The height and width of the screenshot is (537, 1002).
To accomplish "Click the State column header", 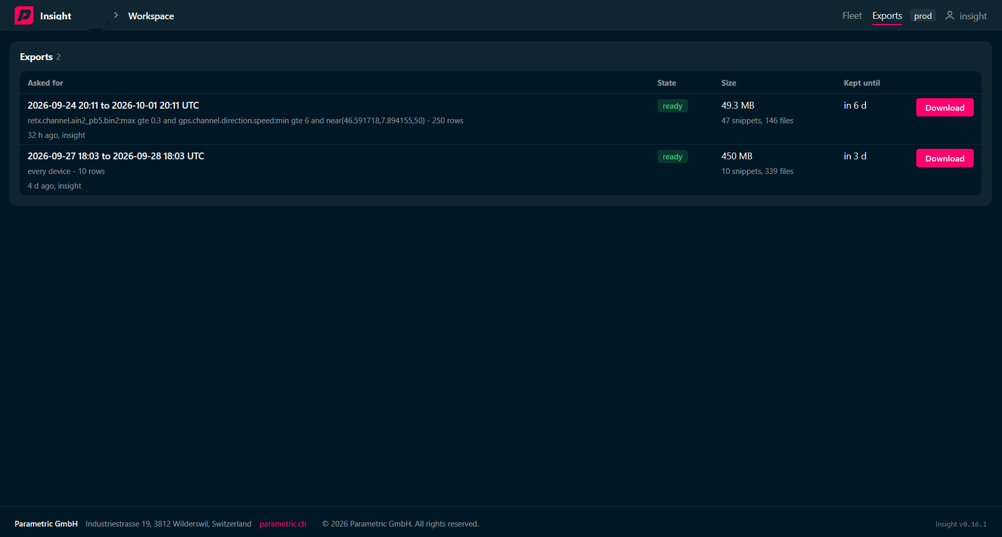I will (666, 83).
